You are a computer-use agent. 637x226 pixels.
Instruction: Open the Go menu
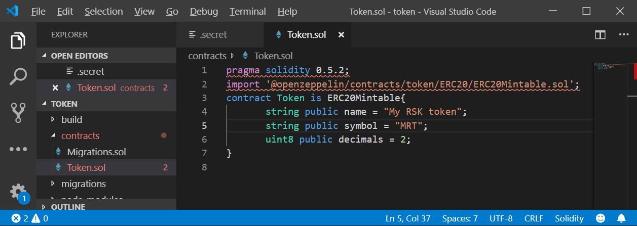tap(172, 11)
